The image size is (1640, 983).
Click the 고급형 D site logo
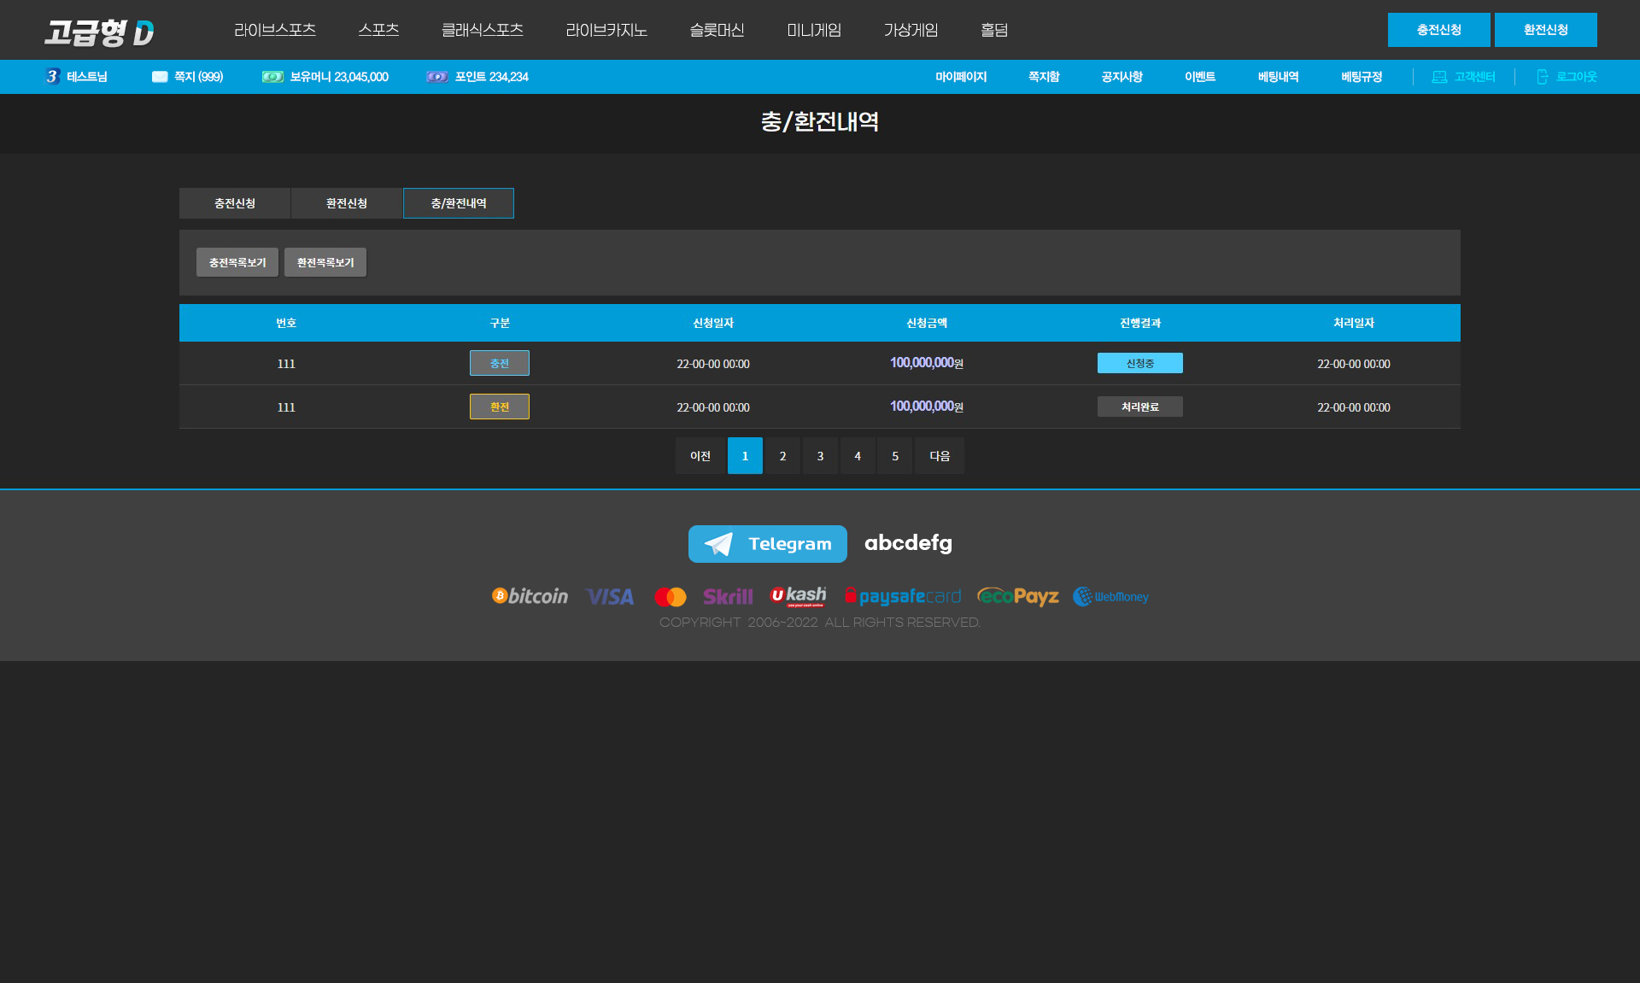99,32
